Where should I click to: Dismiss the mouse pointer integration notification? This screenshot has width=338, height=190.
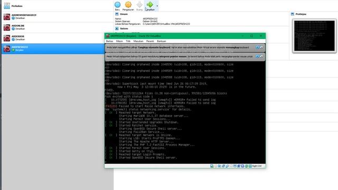[257, 56]
